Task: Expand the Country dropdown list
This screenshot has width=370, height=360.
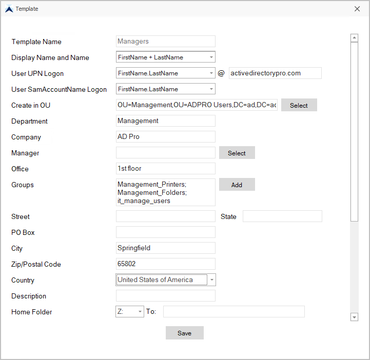Action: click(211, 279)
